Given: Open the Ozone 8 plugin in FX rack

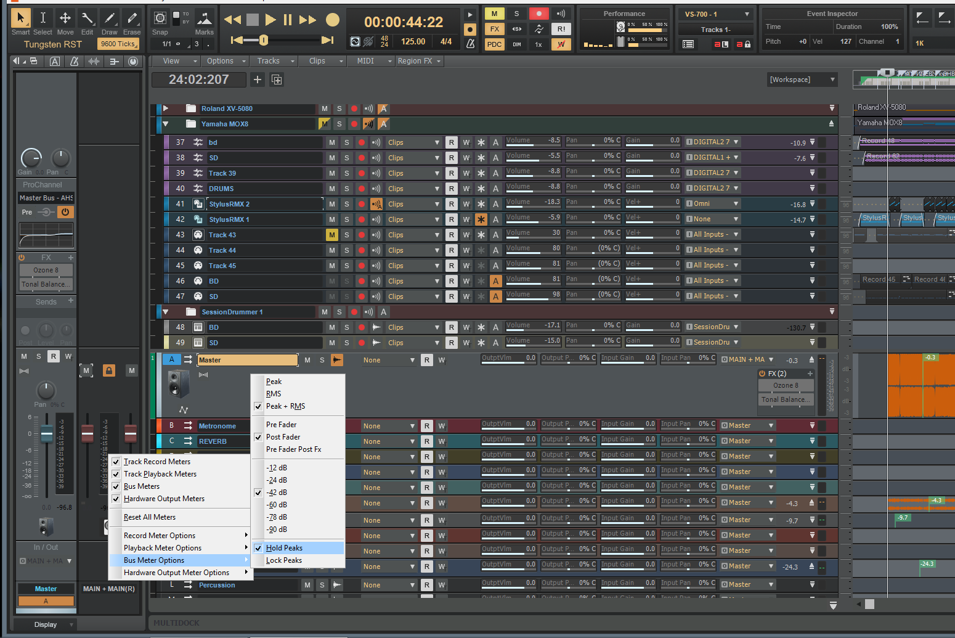Looking at the screenshot, I should point(46,270).
